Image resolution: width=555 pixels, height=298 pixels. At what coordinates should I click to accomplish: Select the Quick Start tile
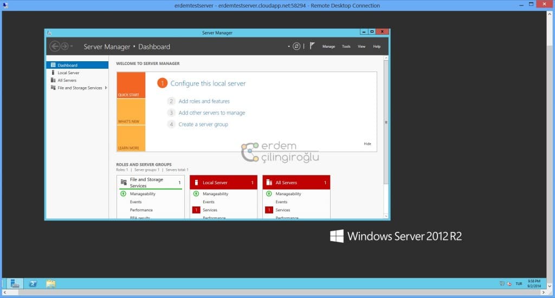[x=131, y=85]
